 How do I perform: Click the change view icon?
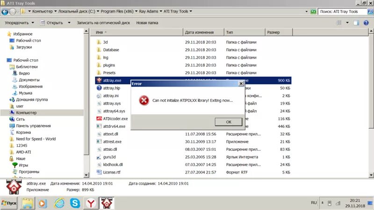338,23
